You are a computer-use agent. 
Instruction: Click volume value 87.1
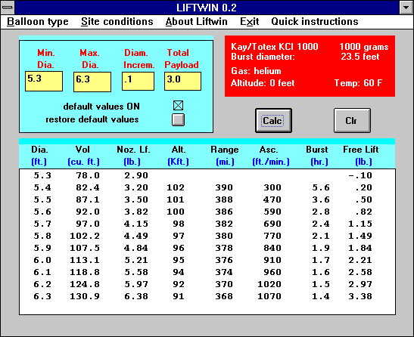click(88, 199)
